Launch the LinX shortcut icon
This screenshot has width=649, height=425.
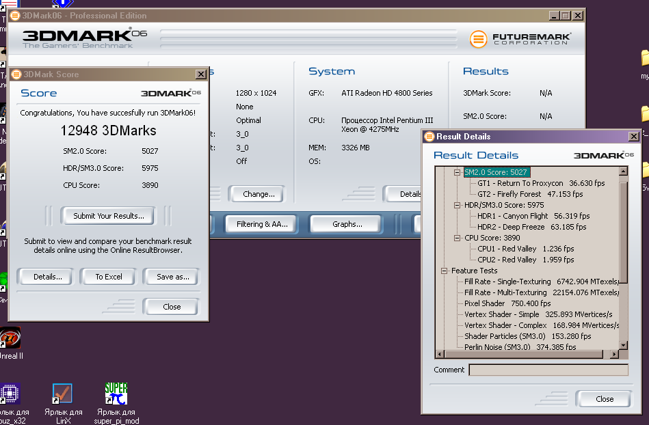(62, 393)
